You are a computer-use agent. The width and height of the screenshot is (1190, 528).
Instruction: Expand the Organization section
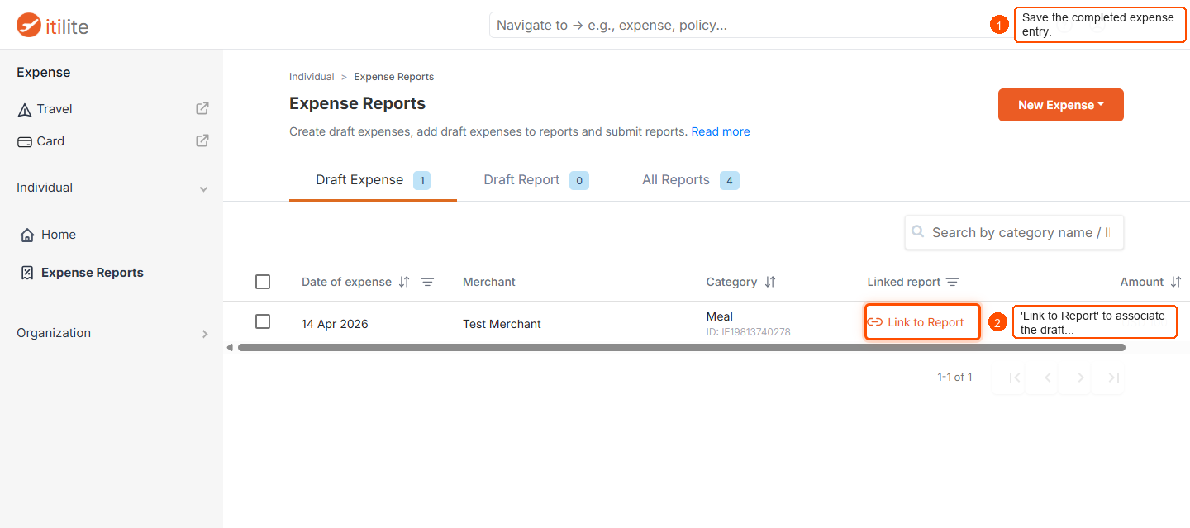205,334
